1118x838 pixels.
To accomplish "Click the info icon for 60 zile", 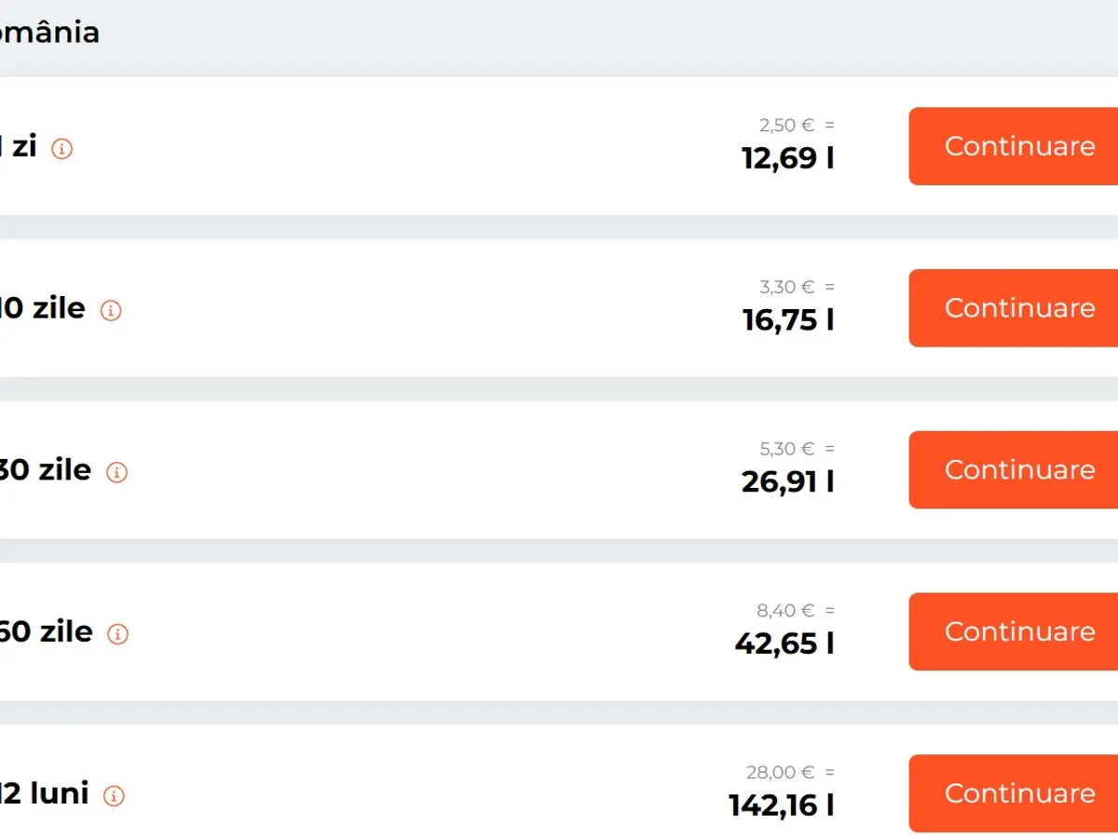I will pos(117,634).
